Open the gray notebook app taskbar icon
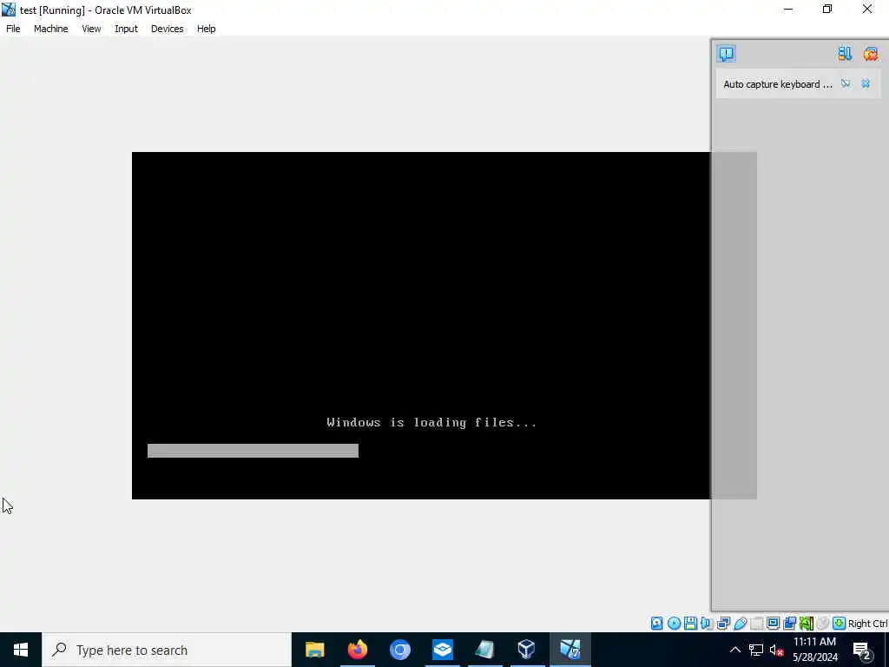889x667 pixels. coord(484,650)
